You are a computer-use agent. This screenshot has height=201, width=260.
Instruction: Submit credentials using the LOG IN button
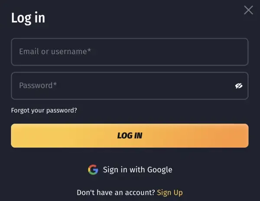pyautogui.click(x=130, y=136)
